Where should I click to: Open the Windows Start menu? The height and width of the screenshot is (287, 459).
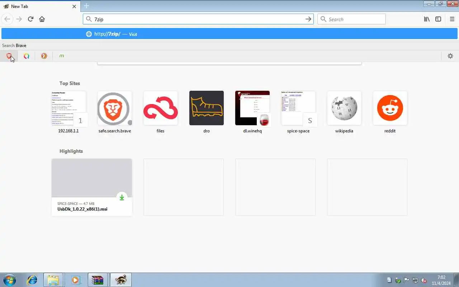9,280
